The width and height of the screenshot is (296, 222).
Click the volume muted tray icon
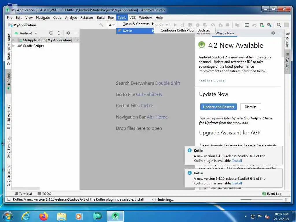(267, 217)
